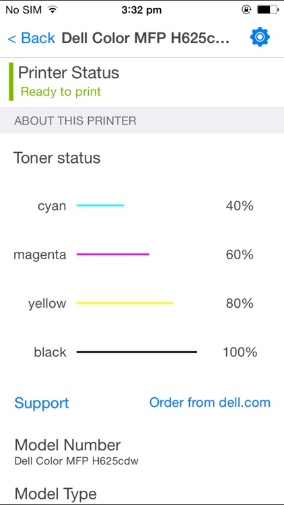Tap the black 100% percentage value

pos(240,352)
